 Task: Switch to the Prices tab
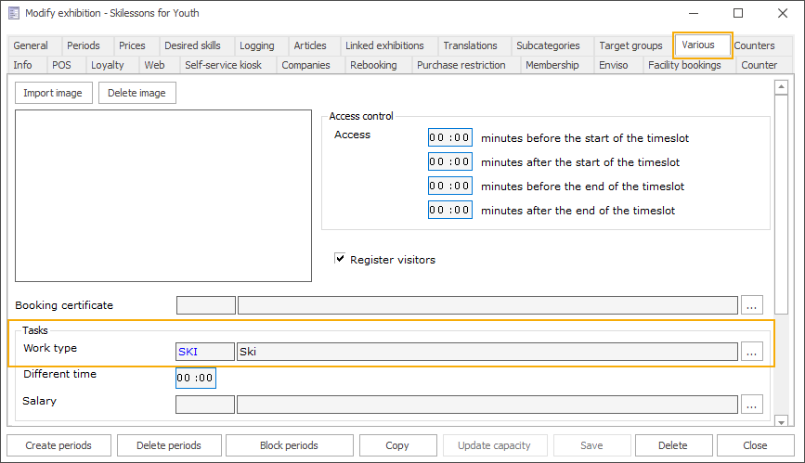(x=132, y=45)
